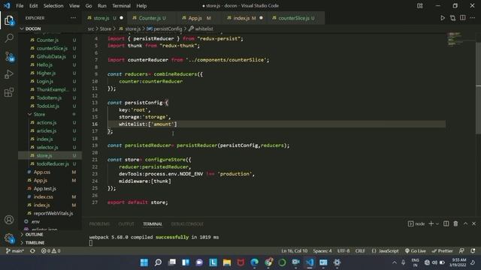The width and height of the screenshot is (481, 270).
Task: Split the editor to the right
Action: point(463,18)
